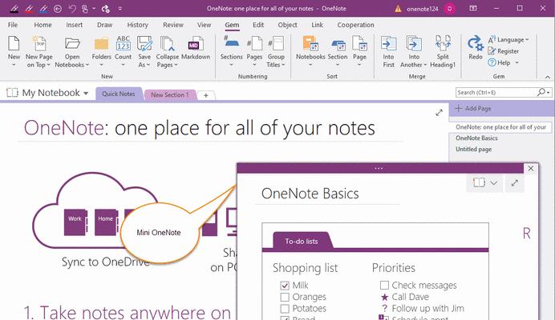Click the Sort Page icon

(x=359, y=43)
